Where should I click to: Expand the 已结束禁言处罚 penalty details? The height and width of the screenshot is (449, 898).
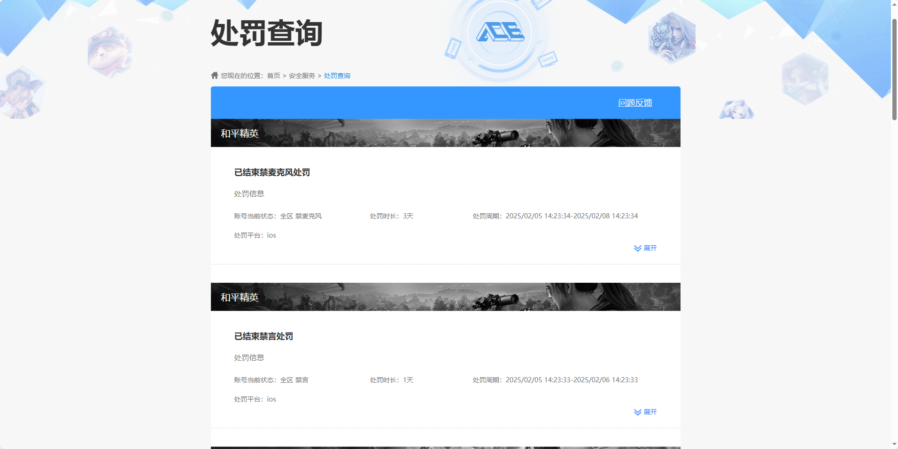[650, 412]
